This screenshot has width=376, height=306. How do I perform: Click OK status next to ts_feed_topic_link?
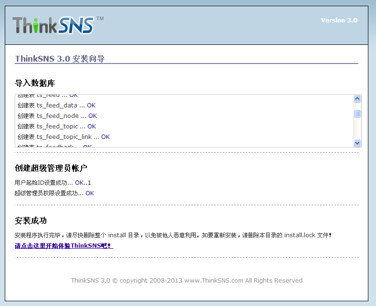click(105, 137)
